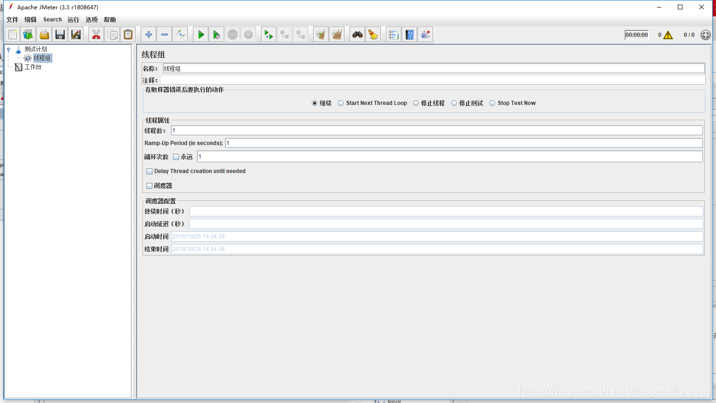Open the 选项 menu

(92, 20)
